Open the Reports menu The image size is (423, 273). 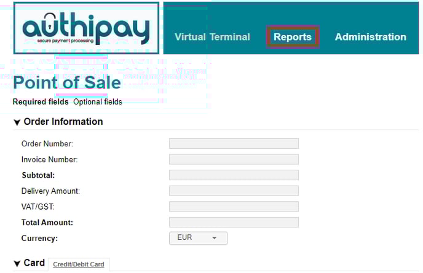[293, 37]
